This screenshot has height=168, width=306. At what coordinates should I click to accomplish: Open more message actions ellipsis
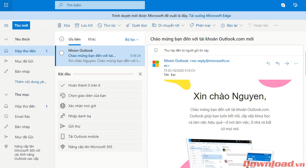point(296,64)
